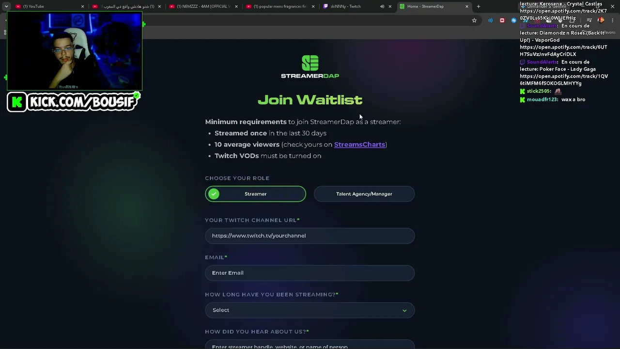
Task: Switch to the popular mens fragrances tab
Action: [x=280, y=6]
